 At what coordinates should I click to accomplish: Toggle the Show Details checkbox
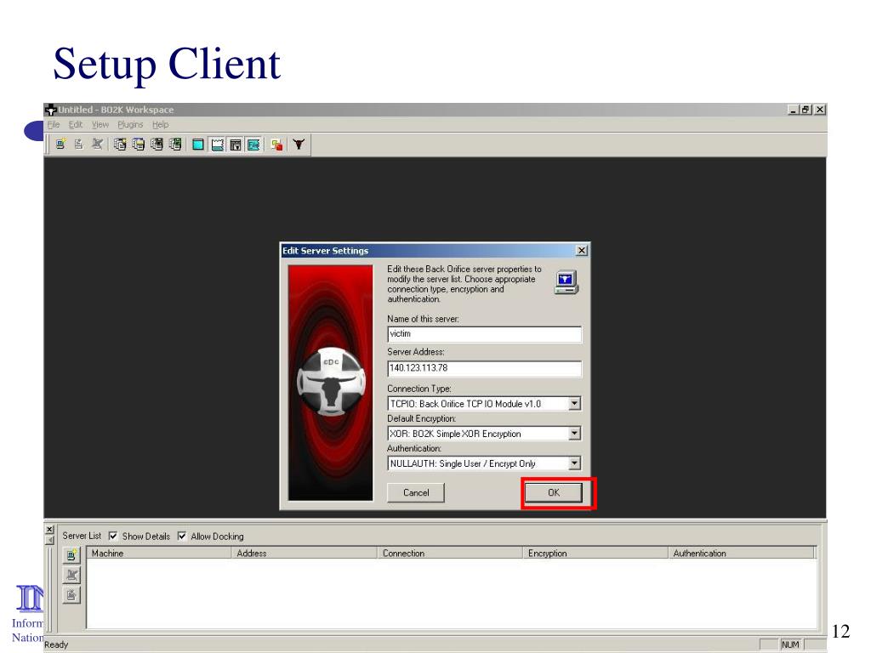[113, 536]
